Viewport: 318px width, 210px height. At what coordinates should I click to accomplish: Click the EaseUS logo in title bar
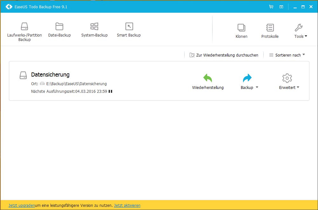tap(9, 7)
